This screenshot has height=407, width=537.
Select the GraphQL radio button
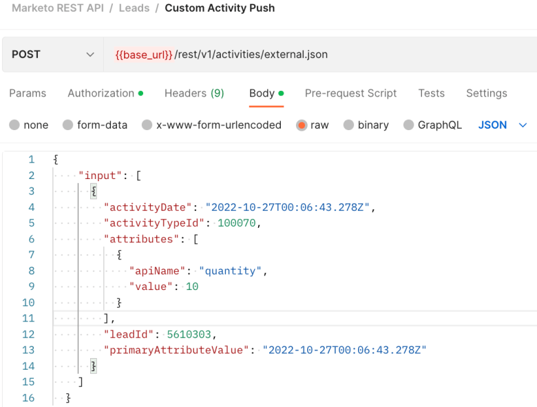(408, 125)
